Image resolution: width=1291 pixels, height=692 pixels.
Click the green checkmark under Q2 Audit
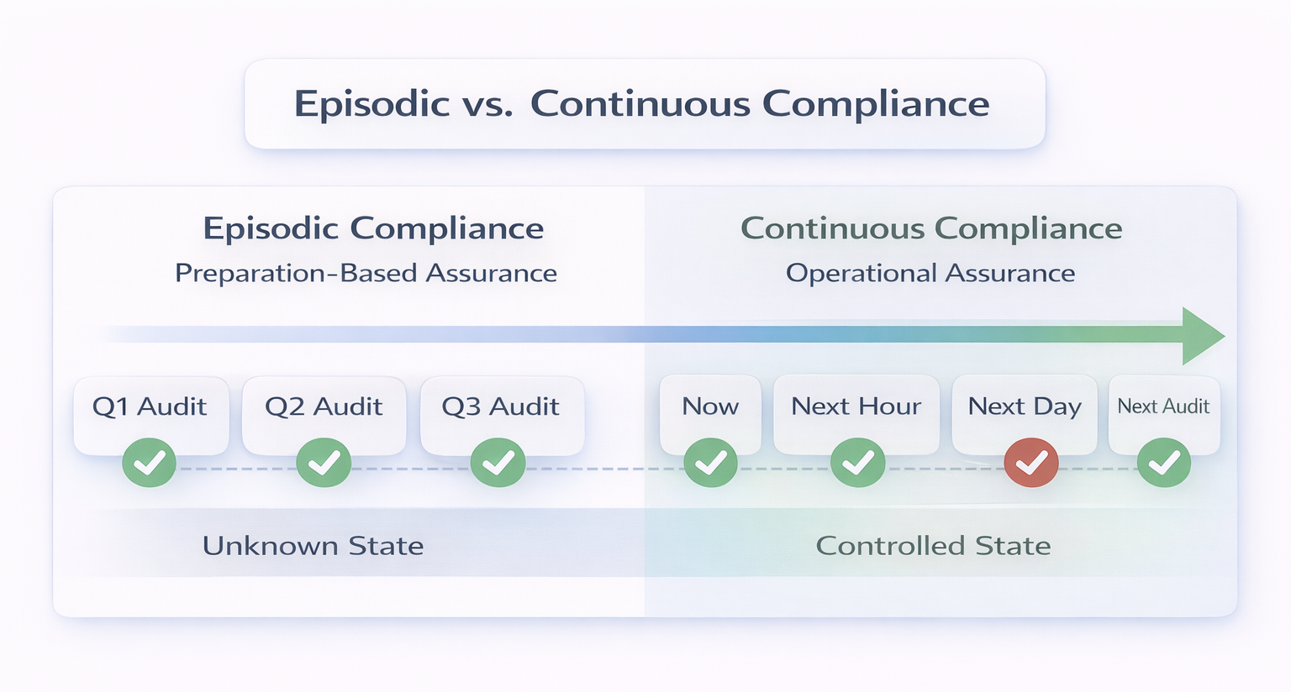pos(324,463)
